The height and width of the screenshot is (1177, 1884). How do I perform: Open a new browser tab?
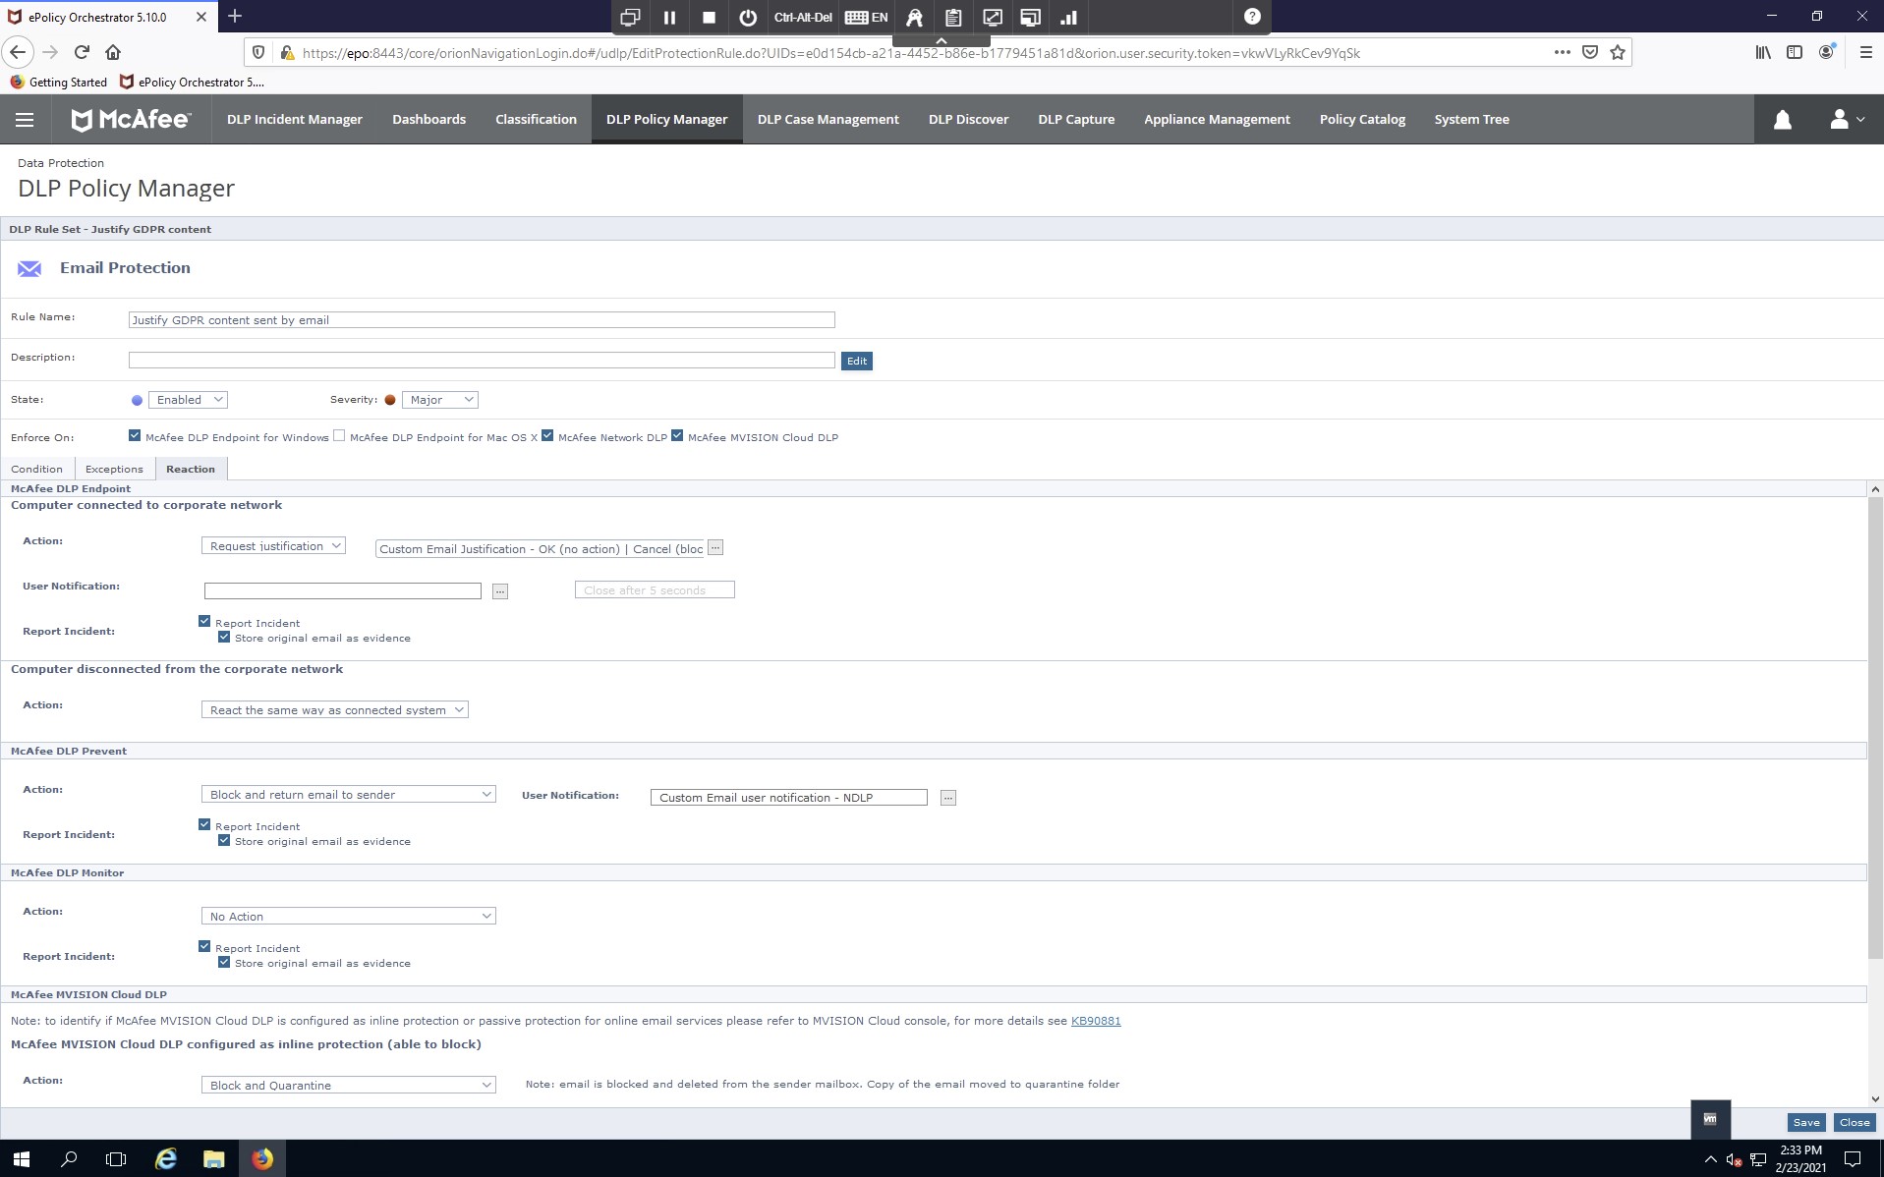pyautogui.click(x=235, y=17)
